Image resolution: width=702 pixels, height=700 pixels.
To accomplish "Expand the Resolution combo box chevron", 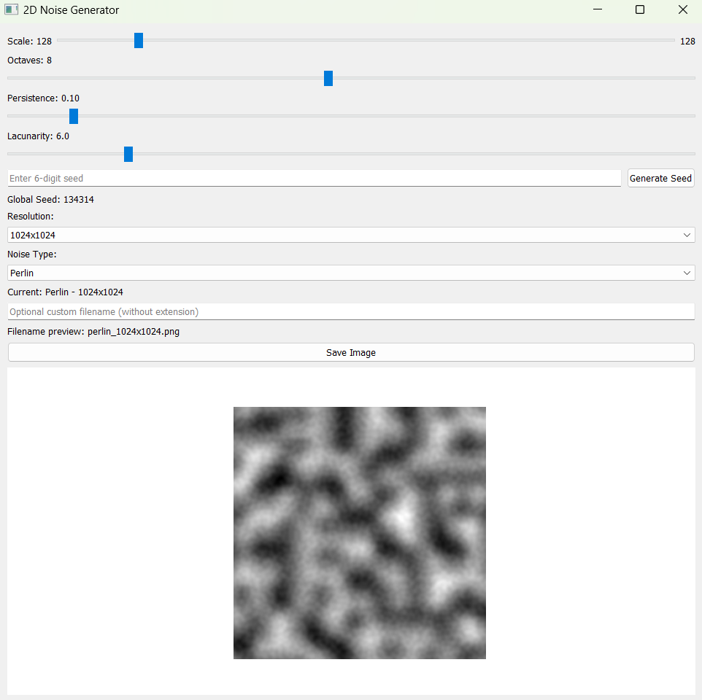I will click(686, 234).
